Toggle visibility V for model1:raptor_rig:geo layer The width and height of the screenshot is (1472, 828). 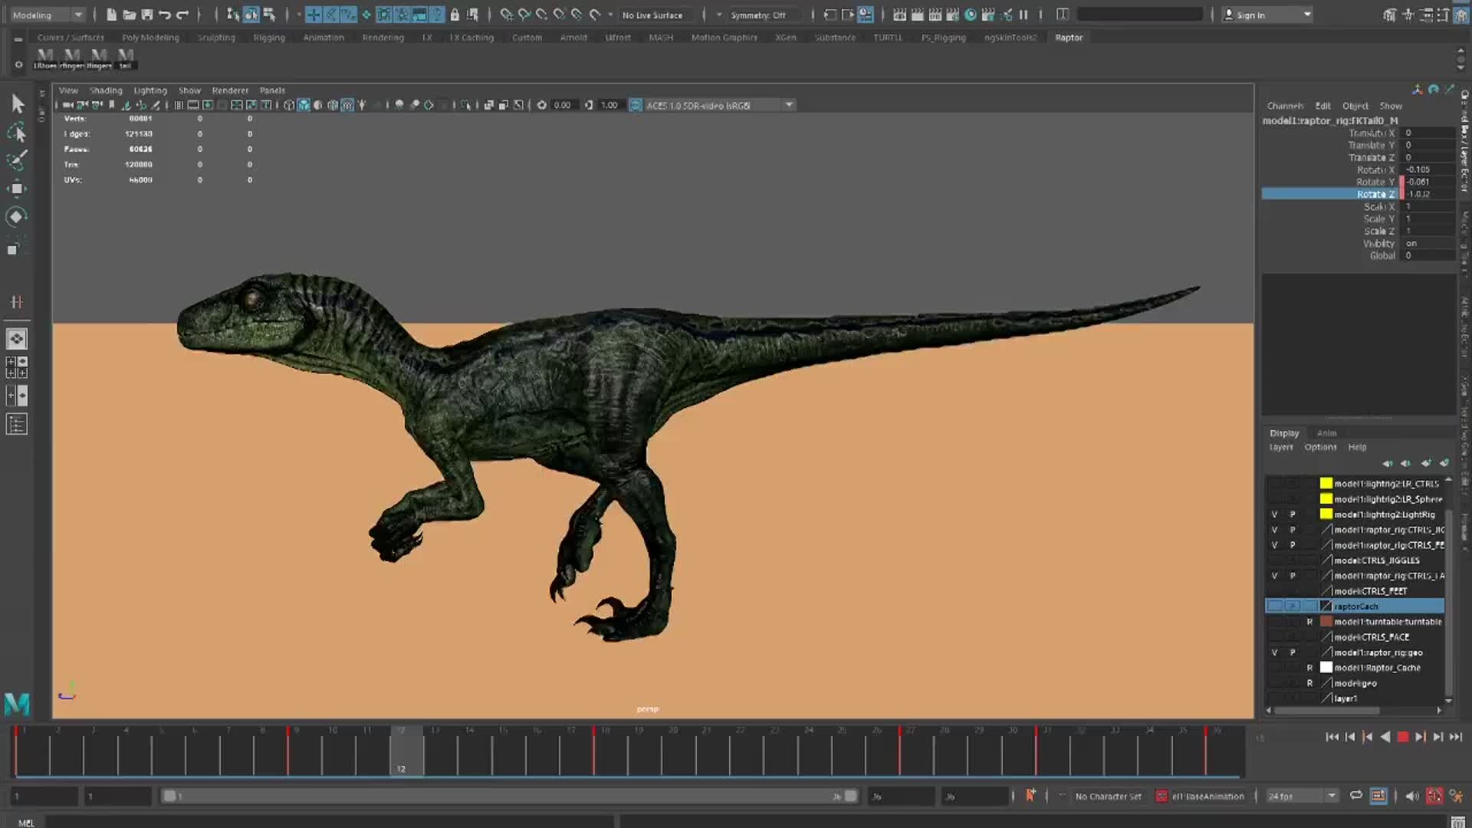(x=1273, y=652)
